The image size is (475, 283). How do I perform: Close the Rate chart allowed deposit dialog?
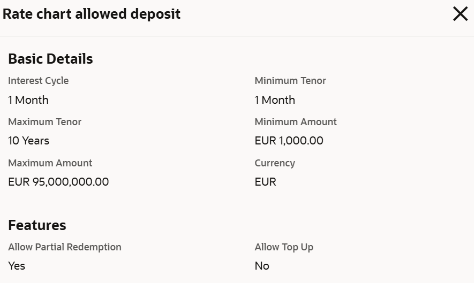(x=460, y=14)
